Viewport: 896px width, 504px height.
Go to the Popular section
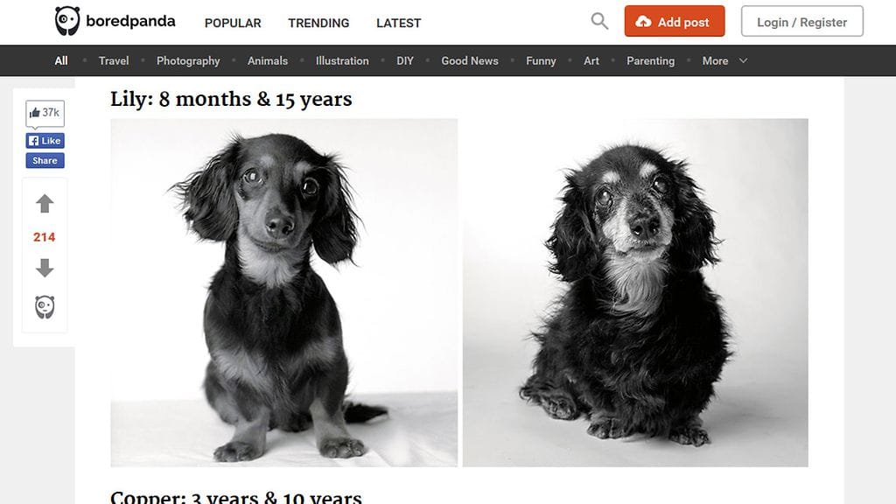click(233, 24)
